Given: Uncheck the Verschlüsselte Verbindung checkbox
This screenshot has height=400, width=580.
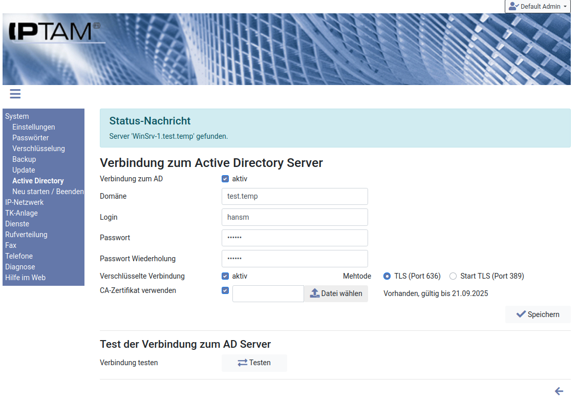Looking at the screenshot, I should pyautogui.click(x=225, y=276).
